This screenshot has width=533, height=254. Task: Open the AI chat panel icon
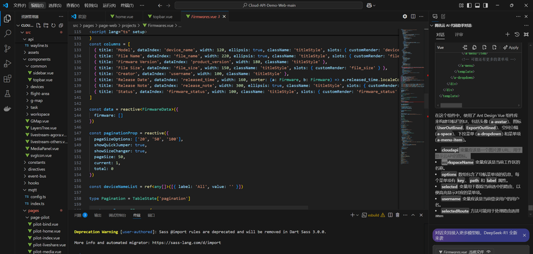(x=435, y=16)
